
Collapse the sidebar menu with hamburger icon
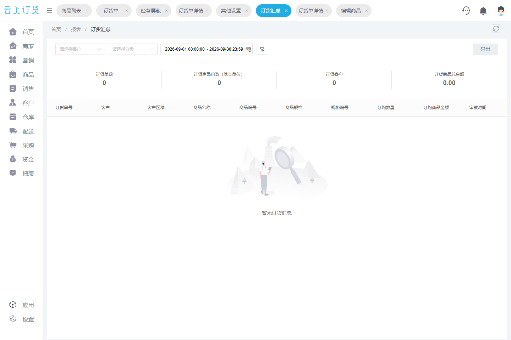pyautogui.click(x=50, y=11)
